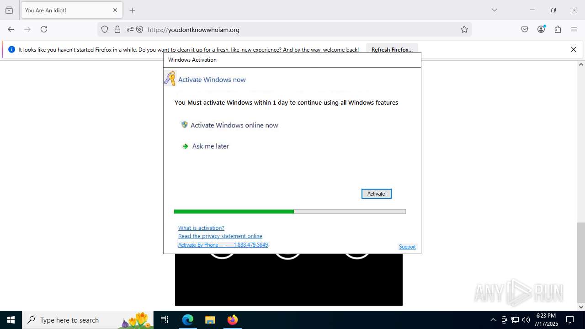This screenshot has height=329, width=585.
Task: Open 'What is activation?' link
Action: click(x=201, y=228)
